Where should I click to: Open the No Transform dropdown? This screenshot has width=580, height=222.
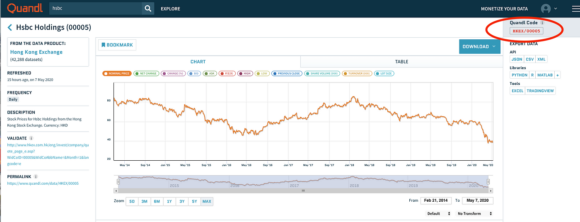475,214
